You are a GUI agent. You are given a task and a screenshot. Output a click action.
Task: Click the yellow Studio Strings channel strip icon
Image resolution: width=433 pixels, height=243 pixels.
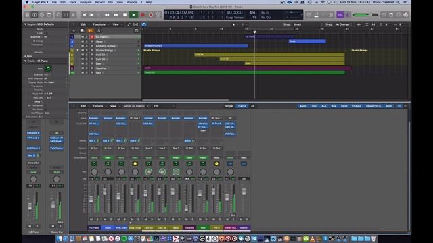[135, 163]
